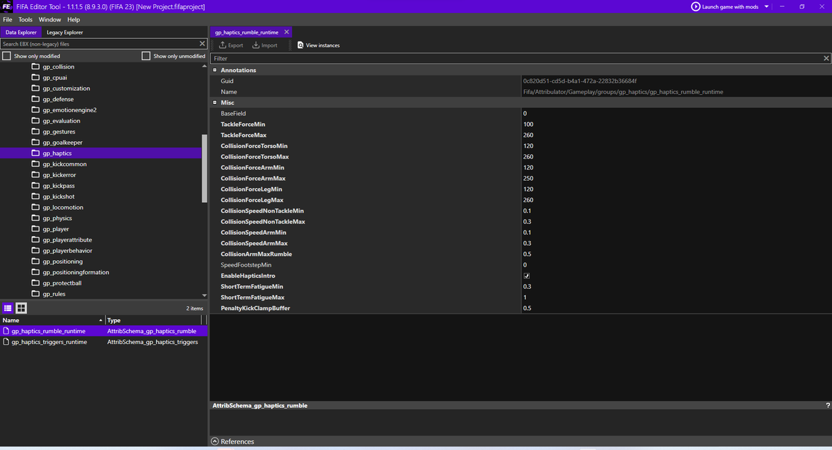Sort the list by Type column
The width and height of the screenshot is (832, 450).
pos(153,320)
